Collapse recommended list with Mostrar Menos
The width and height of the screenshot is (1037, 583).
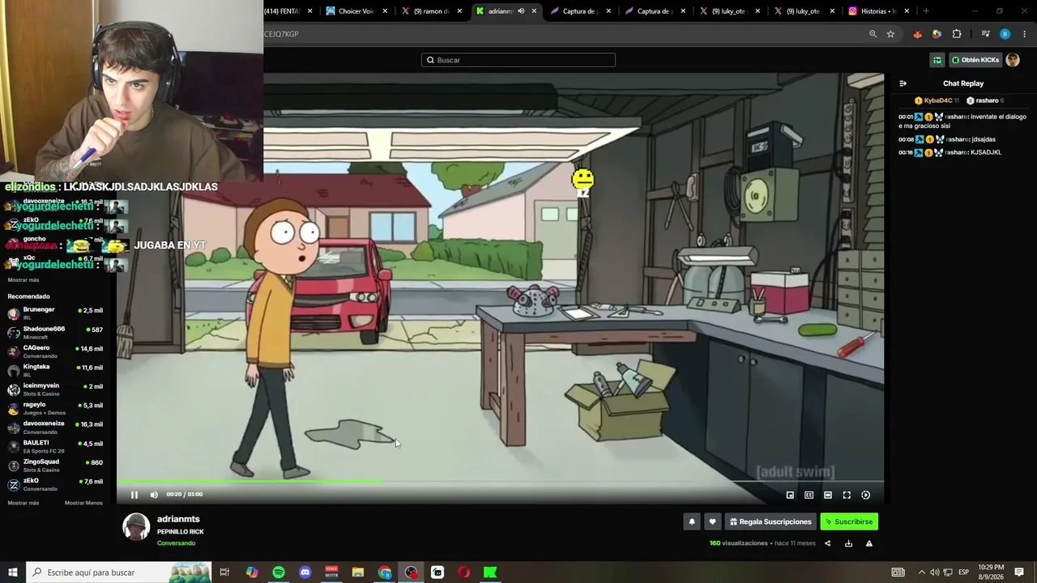click(x=83, y=503)
